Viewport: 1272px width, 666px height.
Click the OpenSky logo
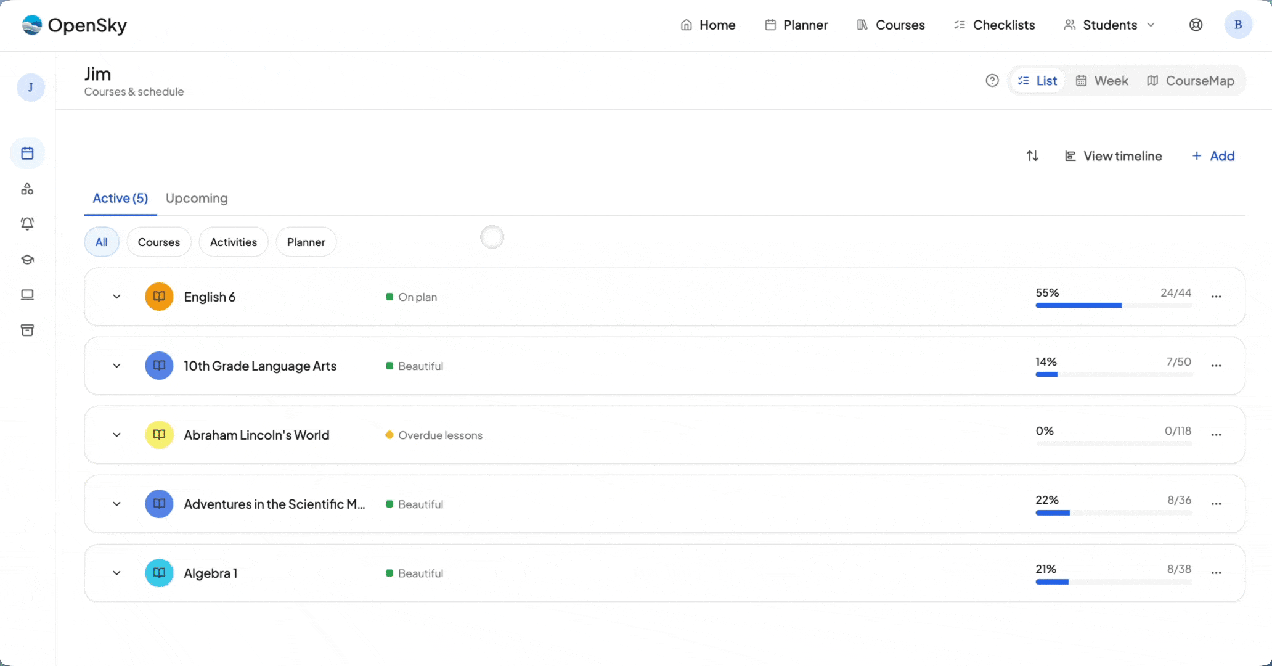(74, 25)
